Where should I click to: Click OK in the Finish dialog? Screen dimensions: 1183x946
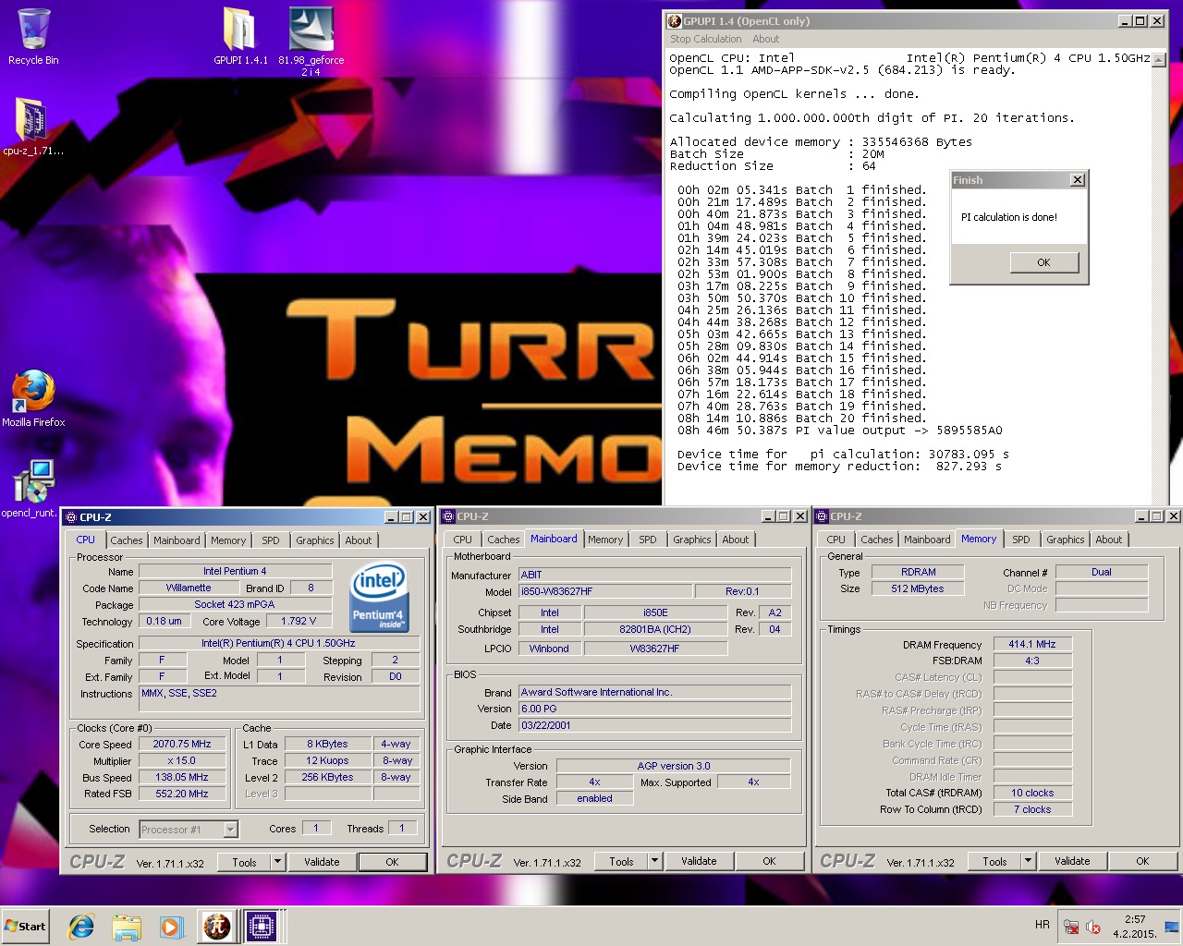click(1043, 262)
